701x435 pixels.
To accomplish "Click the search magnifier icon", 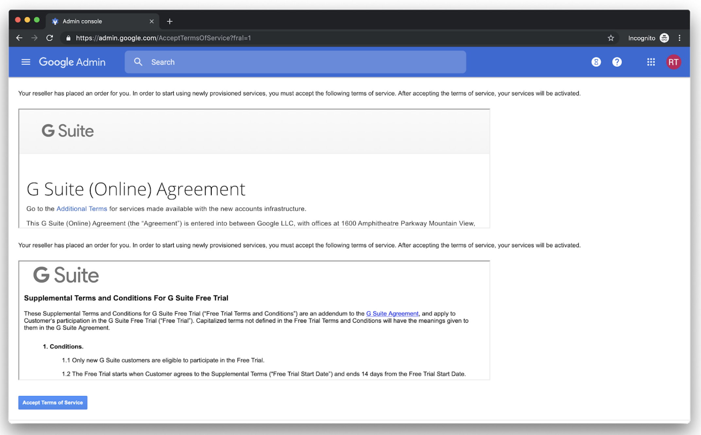I will click(138, 62).
